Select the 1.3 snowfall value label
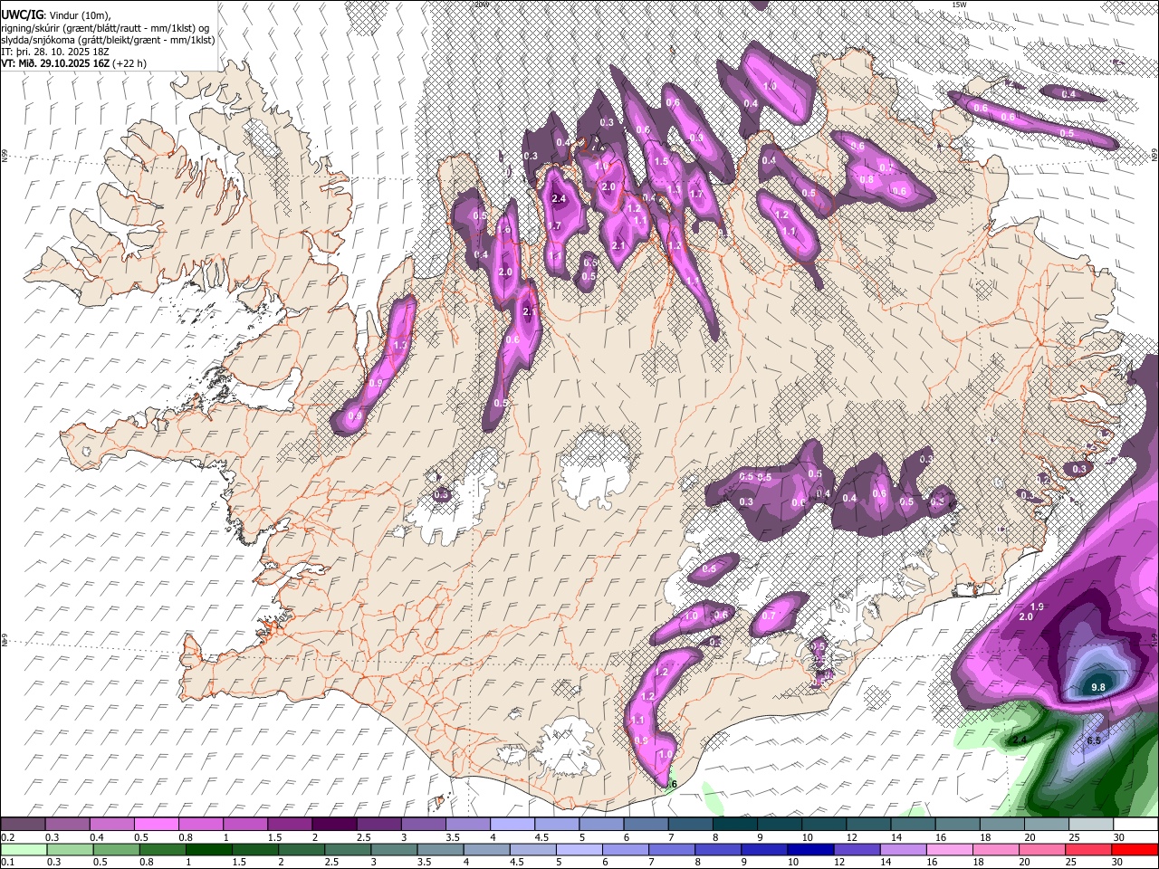The width and height of the screenshot is (1159, 869). point(401,345)
